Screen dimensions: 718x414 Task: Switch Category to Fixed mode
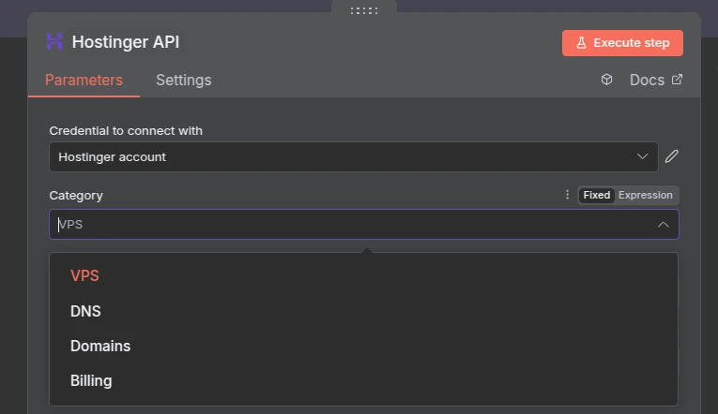click(x=596, y=195)
